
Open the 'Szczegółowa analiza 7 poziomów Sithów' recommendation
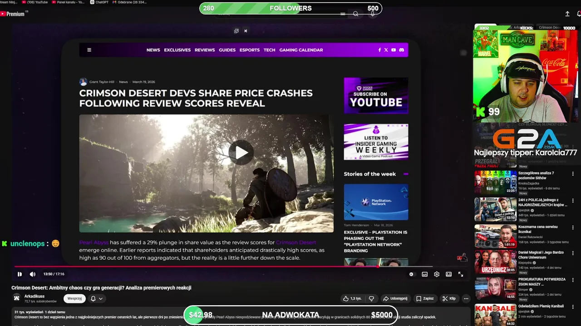pos(536,176)
